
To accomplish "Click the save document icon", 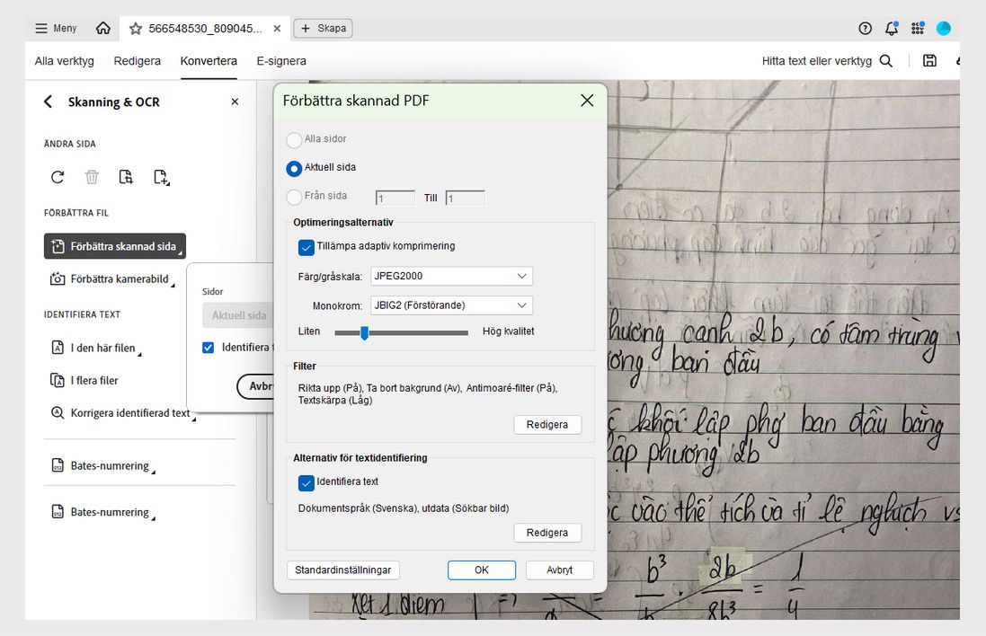I will pyautogui.click(x=930, y=60).
